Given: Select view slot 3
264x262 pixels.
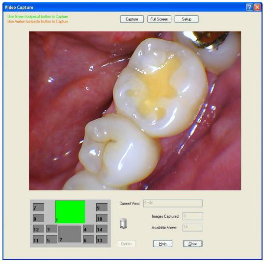Looking at the screenshot, I should tap(52, 229).
